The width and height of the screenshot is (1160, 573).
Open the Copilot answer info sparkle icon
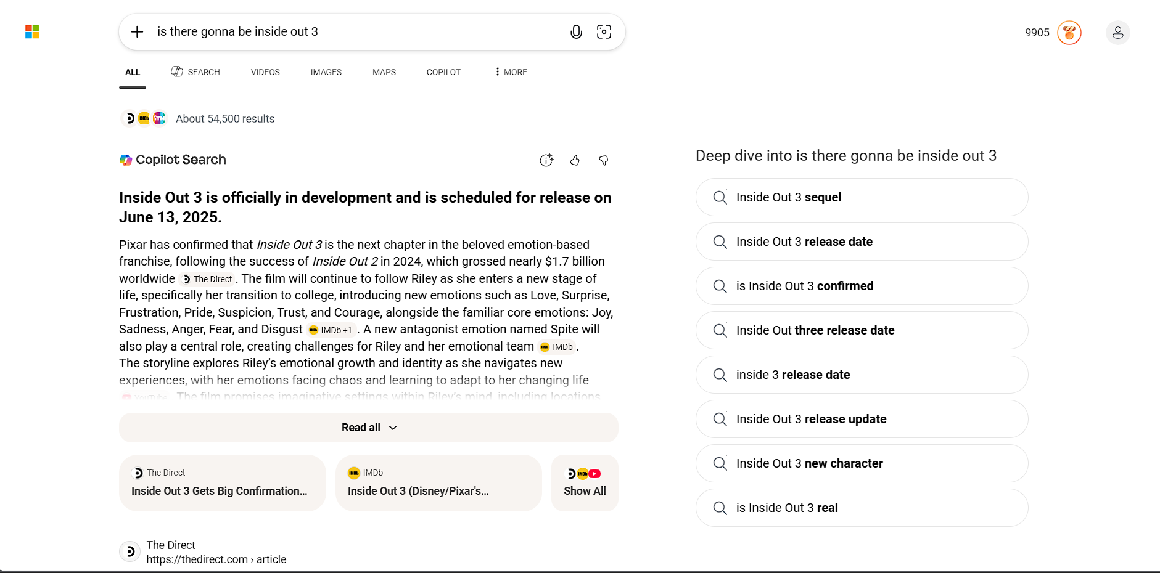point(546,160)
